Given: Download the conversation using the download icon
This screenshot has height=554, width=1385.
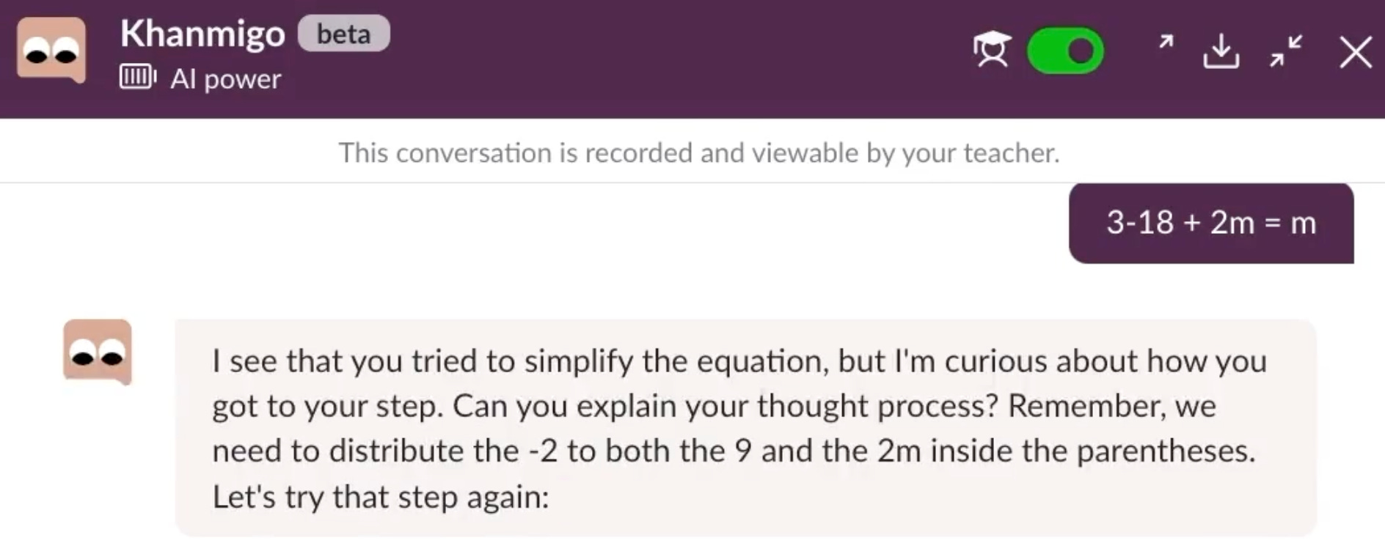Looking at the screenshot, I should pos(1221,51).
